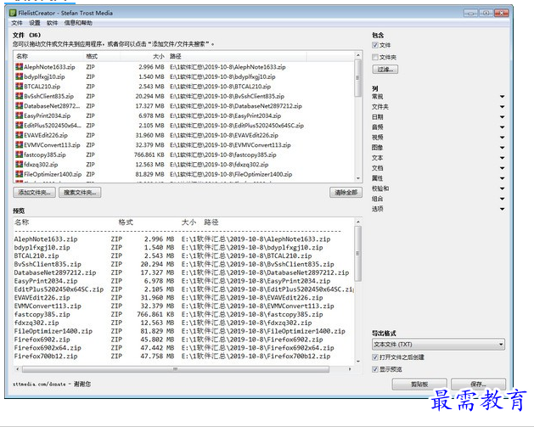This screenshot has width=534, height=427.
Task: Click the fastcopy385.zip archive icon
Action: pyautogui.click(x=19, y=155)
